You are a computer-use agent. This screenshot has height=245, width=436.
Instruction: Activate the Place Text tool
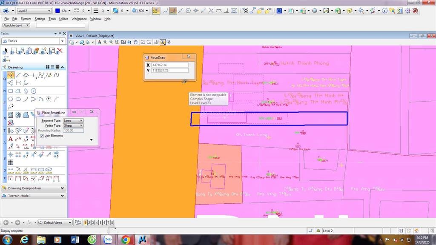click(x=11, y=139)
